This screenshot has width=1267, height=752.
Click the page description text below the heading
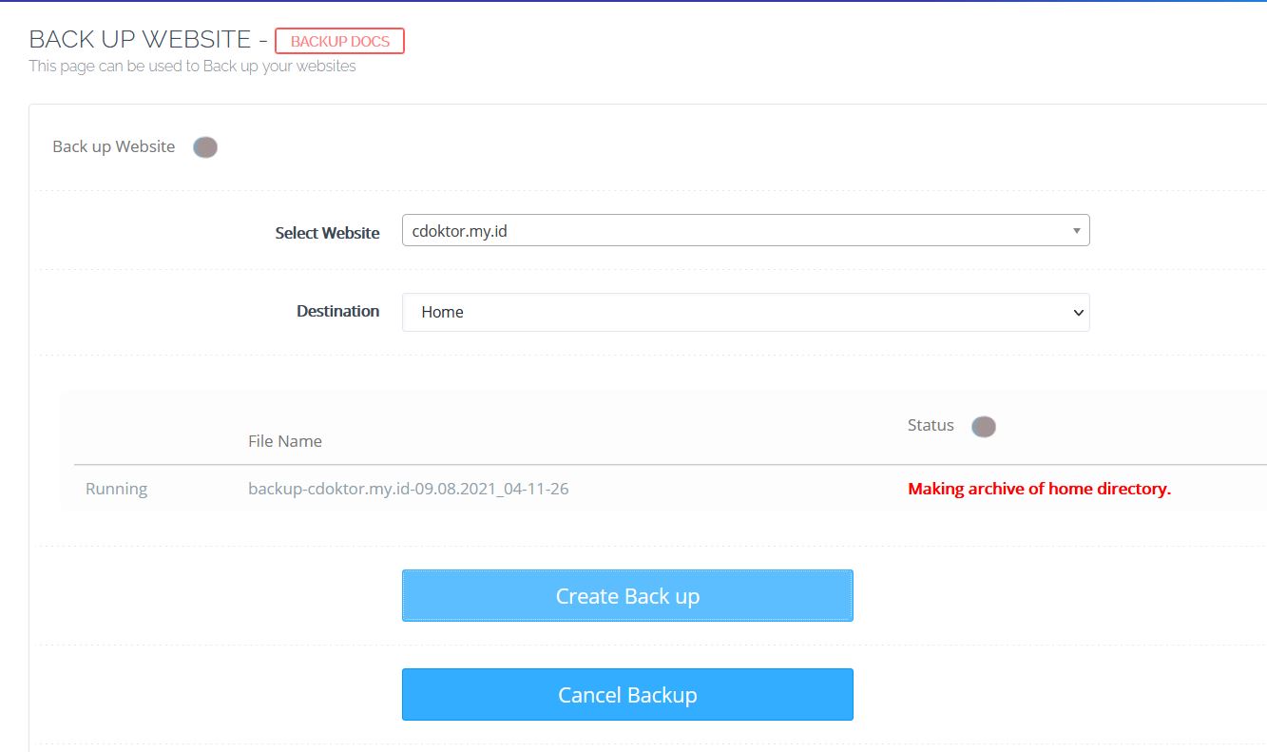tap(193, 67)
